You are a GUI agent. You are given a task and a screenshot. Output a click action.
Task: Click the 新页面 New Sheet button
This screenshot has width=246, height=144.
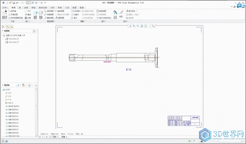(12, 11)
